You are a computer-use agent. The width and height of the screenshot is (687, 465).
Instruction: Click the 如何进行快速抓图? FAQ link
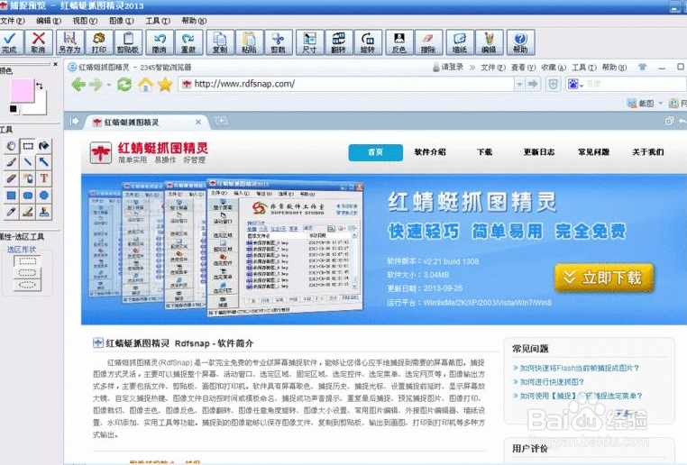tap(552, 382)
